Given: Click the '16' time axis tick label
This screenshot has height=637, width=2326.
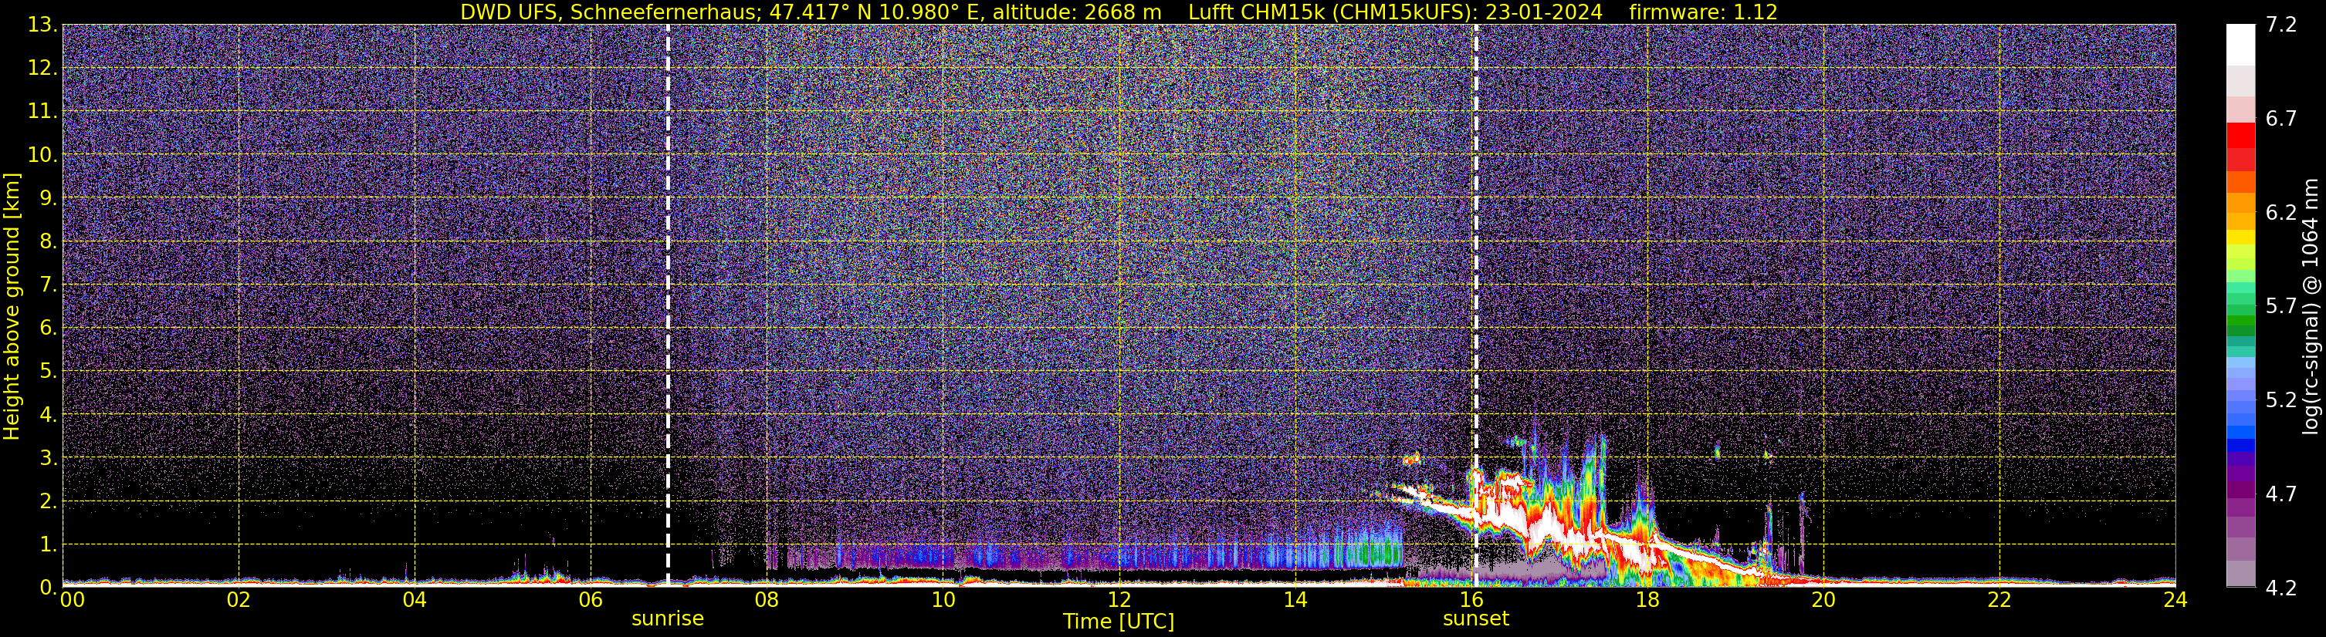Looking at the screenshot, I should click(1471, 600).
